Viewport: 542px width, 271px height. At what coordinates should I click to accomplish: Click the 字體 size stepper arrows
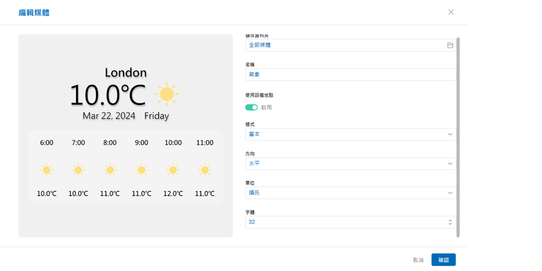click(x=450, y=222)
